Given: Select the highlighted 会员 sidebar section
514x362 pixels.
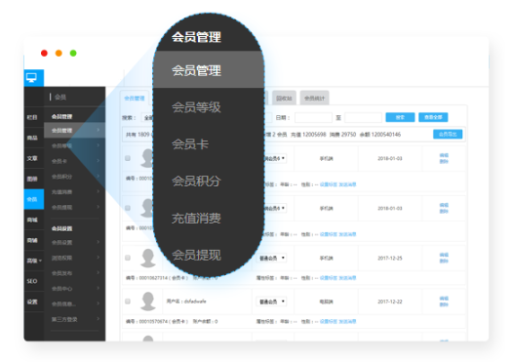Looking at the screenshot, I should pyautogui.click(x=34, y=199).
